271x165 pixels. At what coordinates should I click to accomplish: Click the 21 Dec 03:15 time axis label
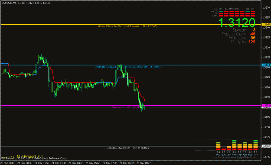[59, 163]
